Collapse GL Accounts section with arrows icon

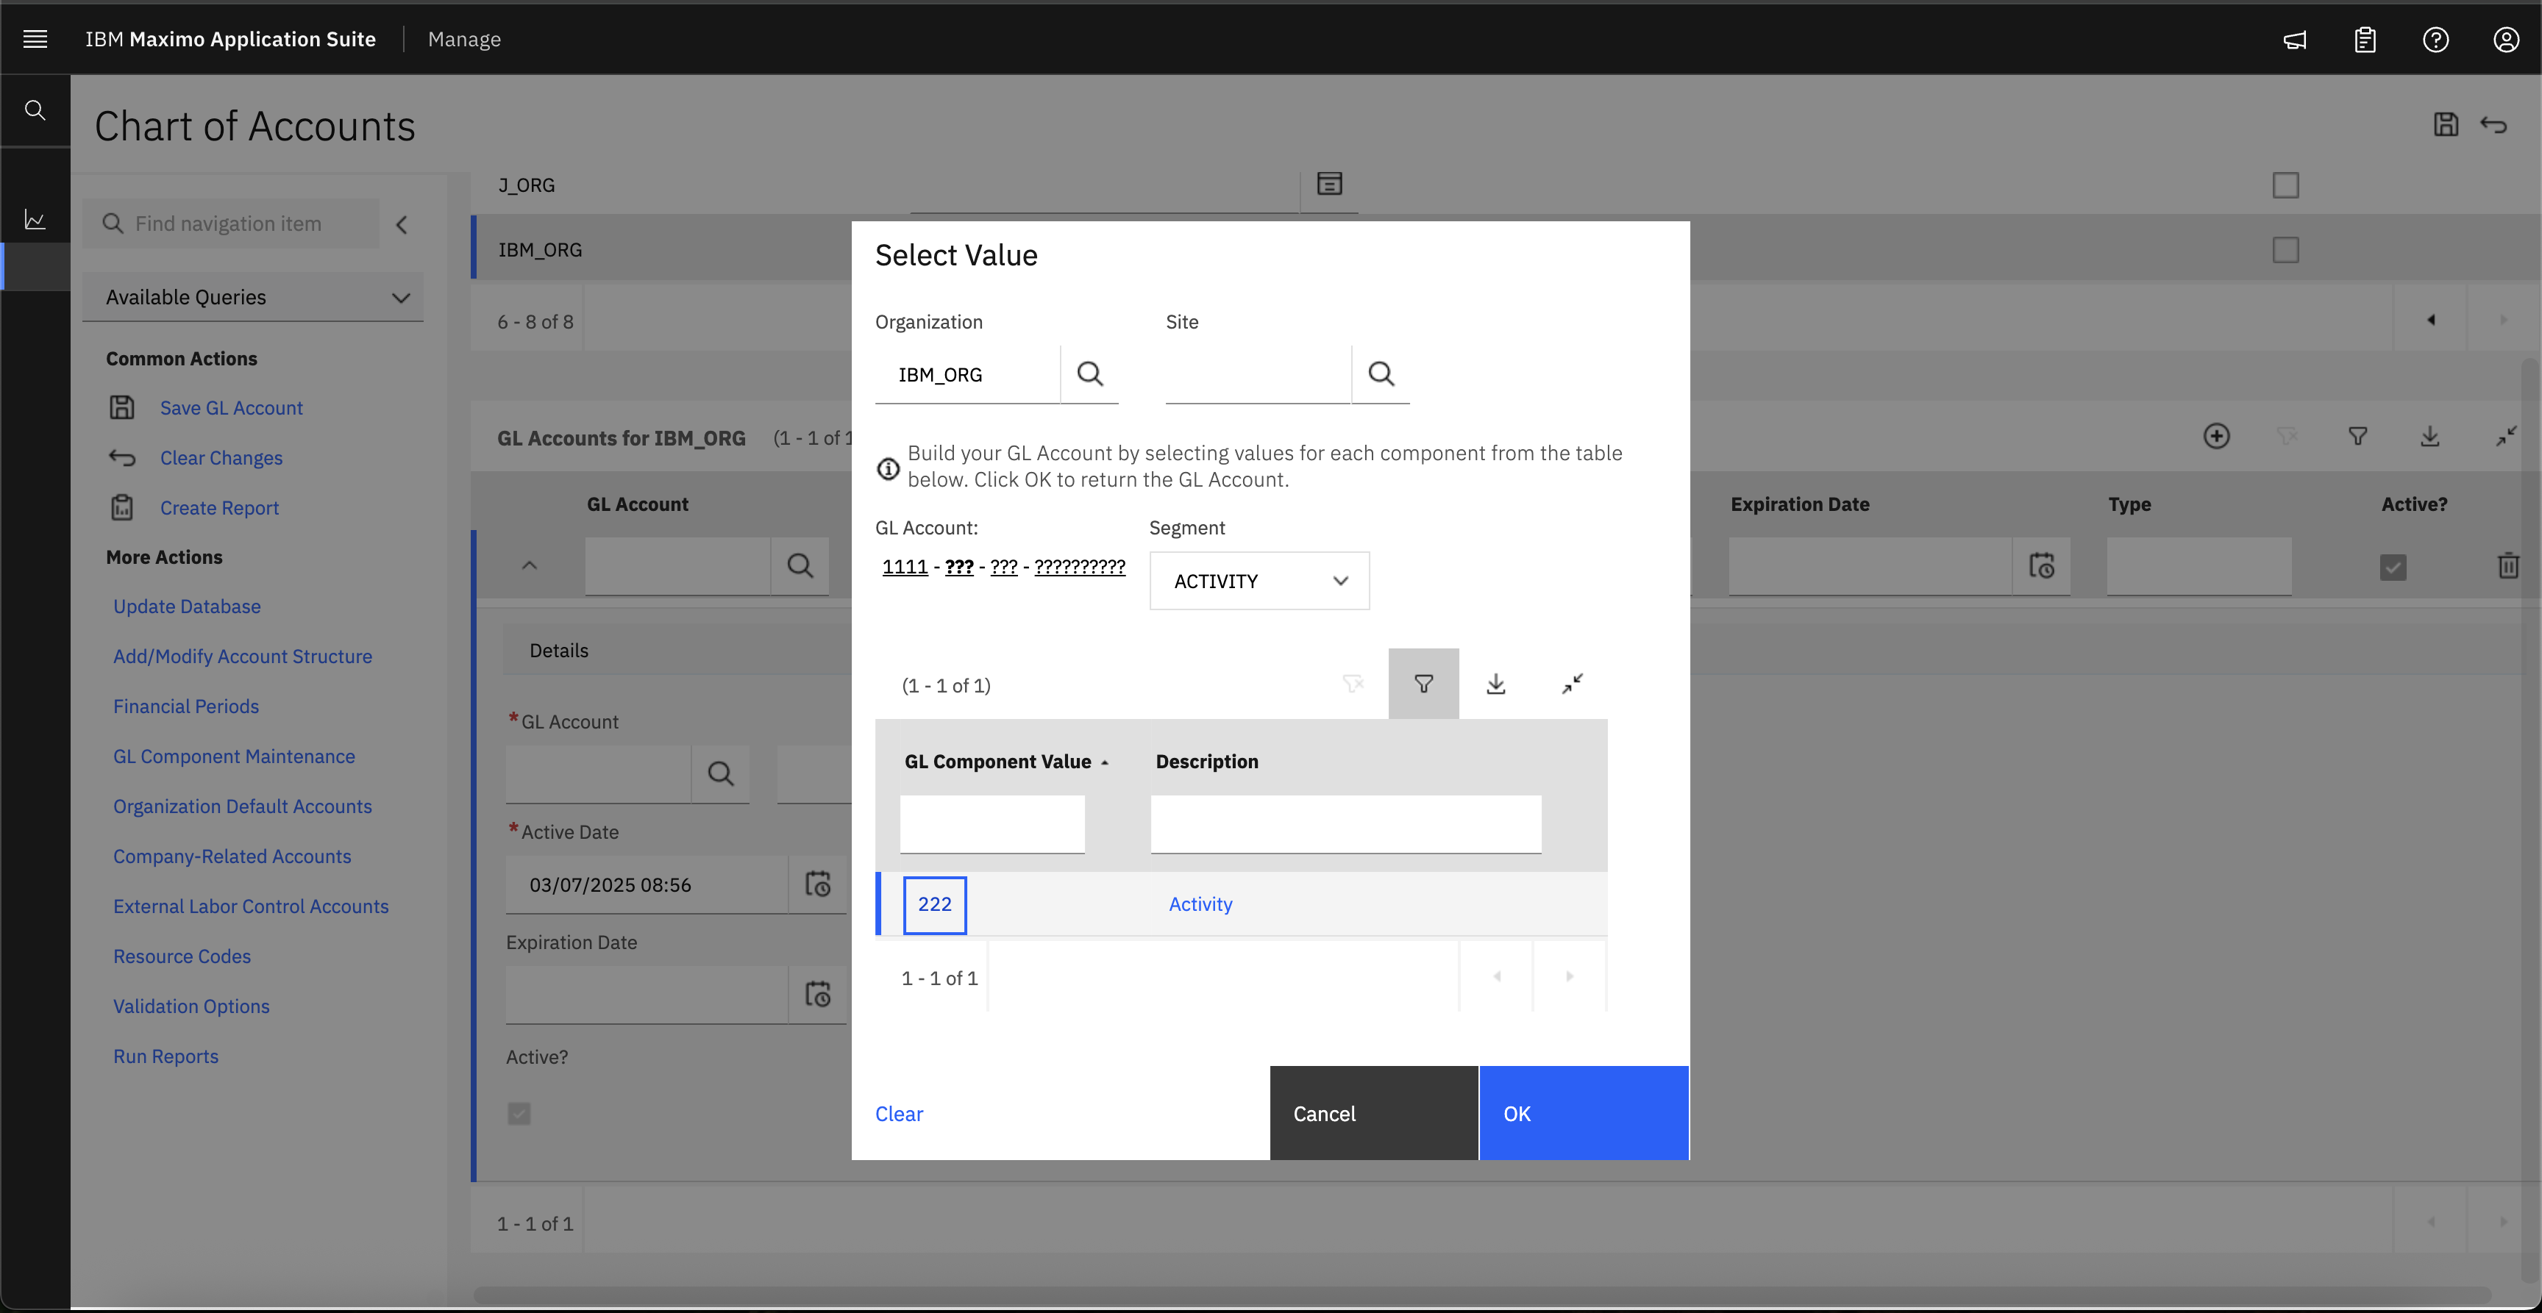[x=2505, y=436]
